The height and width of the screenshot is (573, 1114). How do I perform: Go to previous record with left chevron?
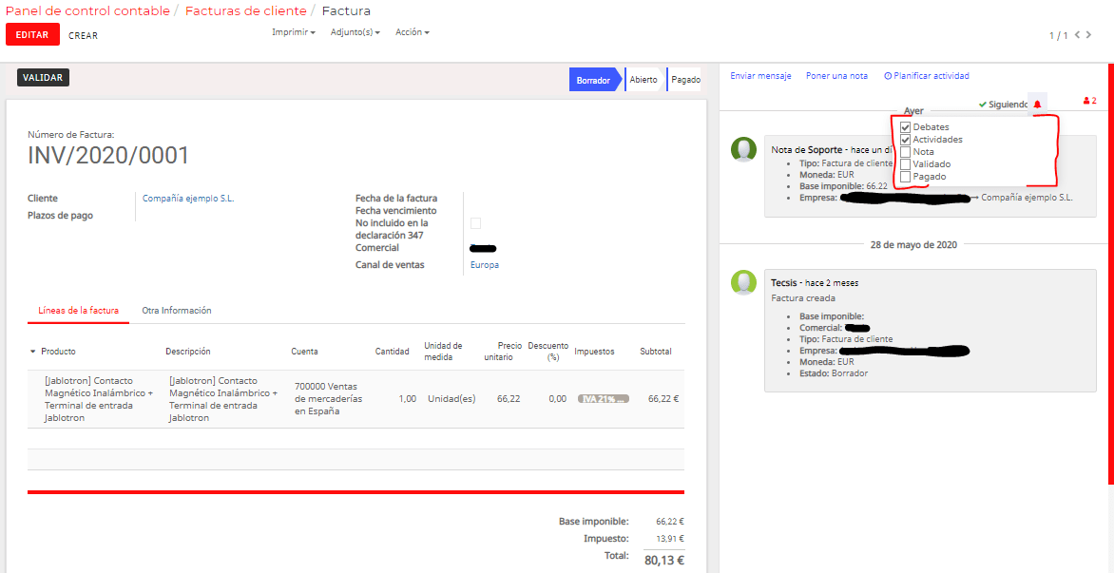click(x=1077, y=34)
